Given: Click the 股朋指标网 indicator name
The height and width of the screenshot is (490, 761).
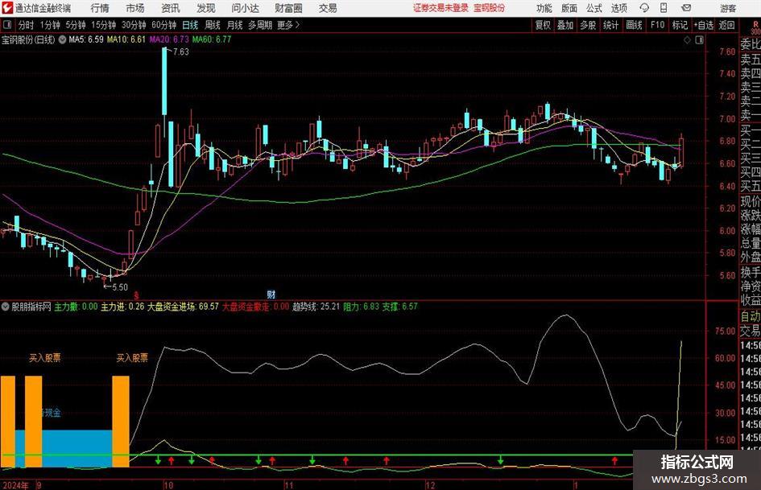Looking at the screenshot, I should click(x=31, y=307).
